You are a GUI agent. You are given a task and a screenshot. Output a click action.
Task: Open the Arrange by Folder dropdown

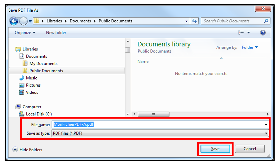pyautogui.click(x=250, y=47)
